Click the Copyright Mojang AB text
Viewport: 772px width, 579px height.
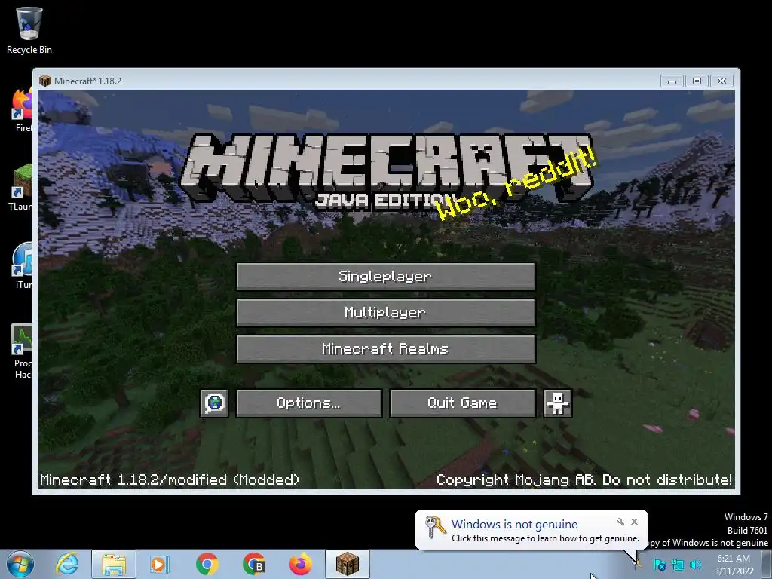(x=584, y=479)
